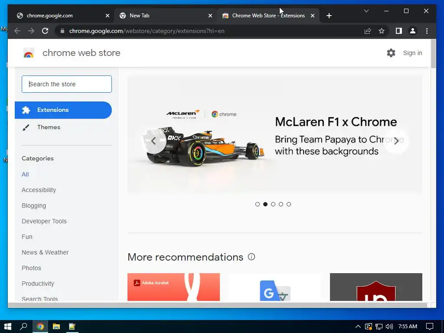444x333 pixels.
Task: Open the Google Translate extension card
Action: coord(274,287)
